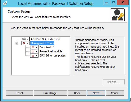The height and width of the screenshot is (102, 131).
Task: Click 'Installs management tools' description text
Action: click(97, 47)
